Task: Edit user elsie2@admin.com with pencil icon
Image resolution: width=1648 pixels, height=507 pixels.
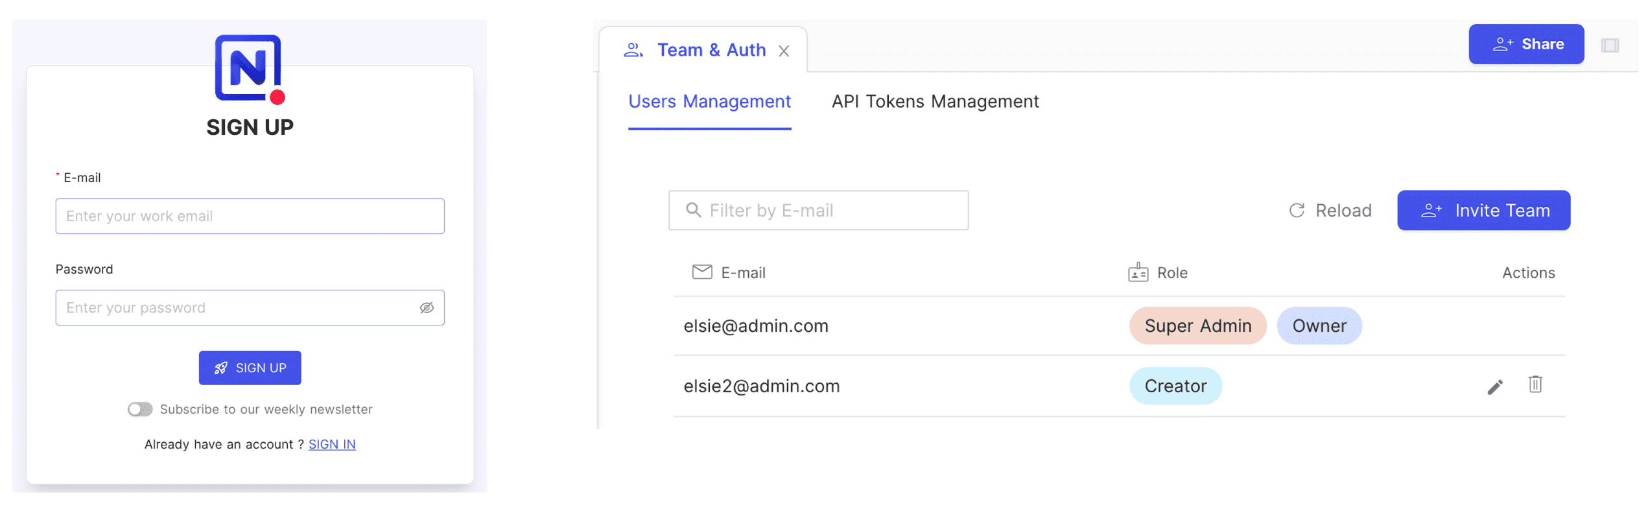Action: pyautogui.click(x=1494, y=388)
